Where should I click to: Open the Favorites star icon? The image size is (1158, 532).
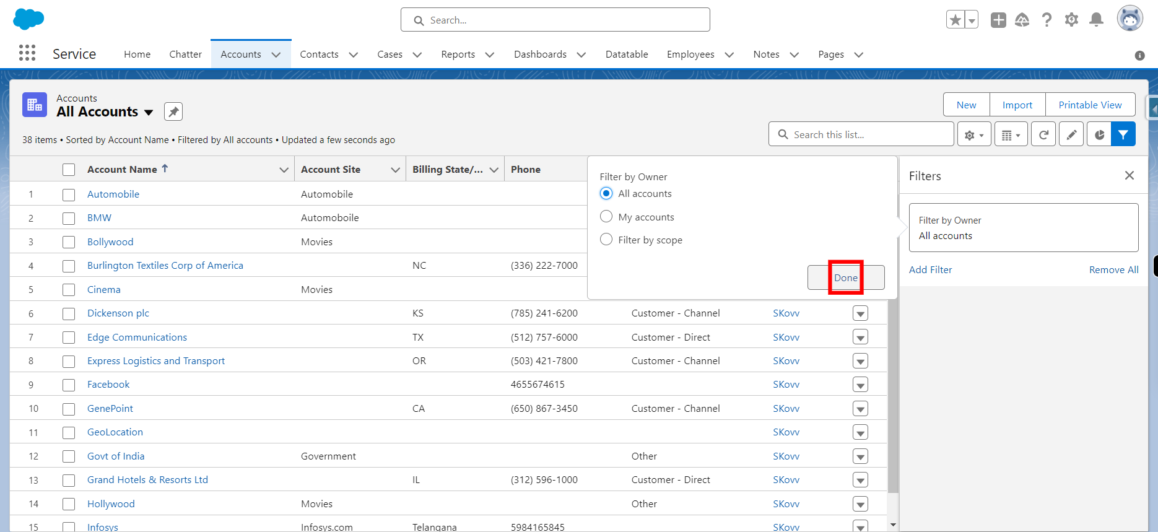[x=956, y=20]
